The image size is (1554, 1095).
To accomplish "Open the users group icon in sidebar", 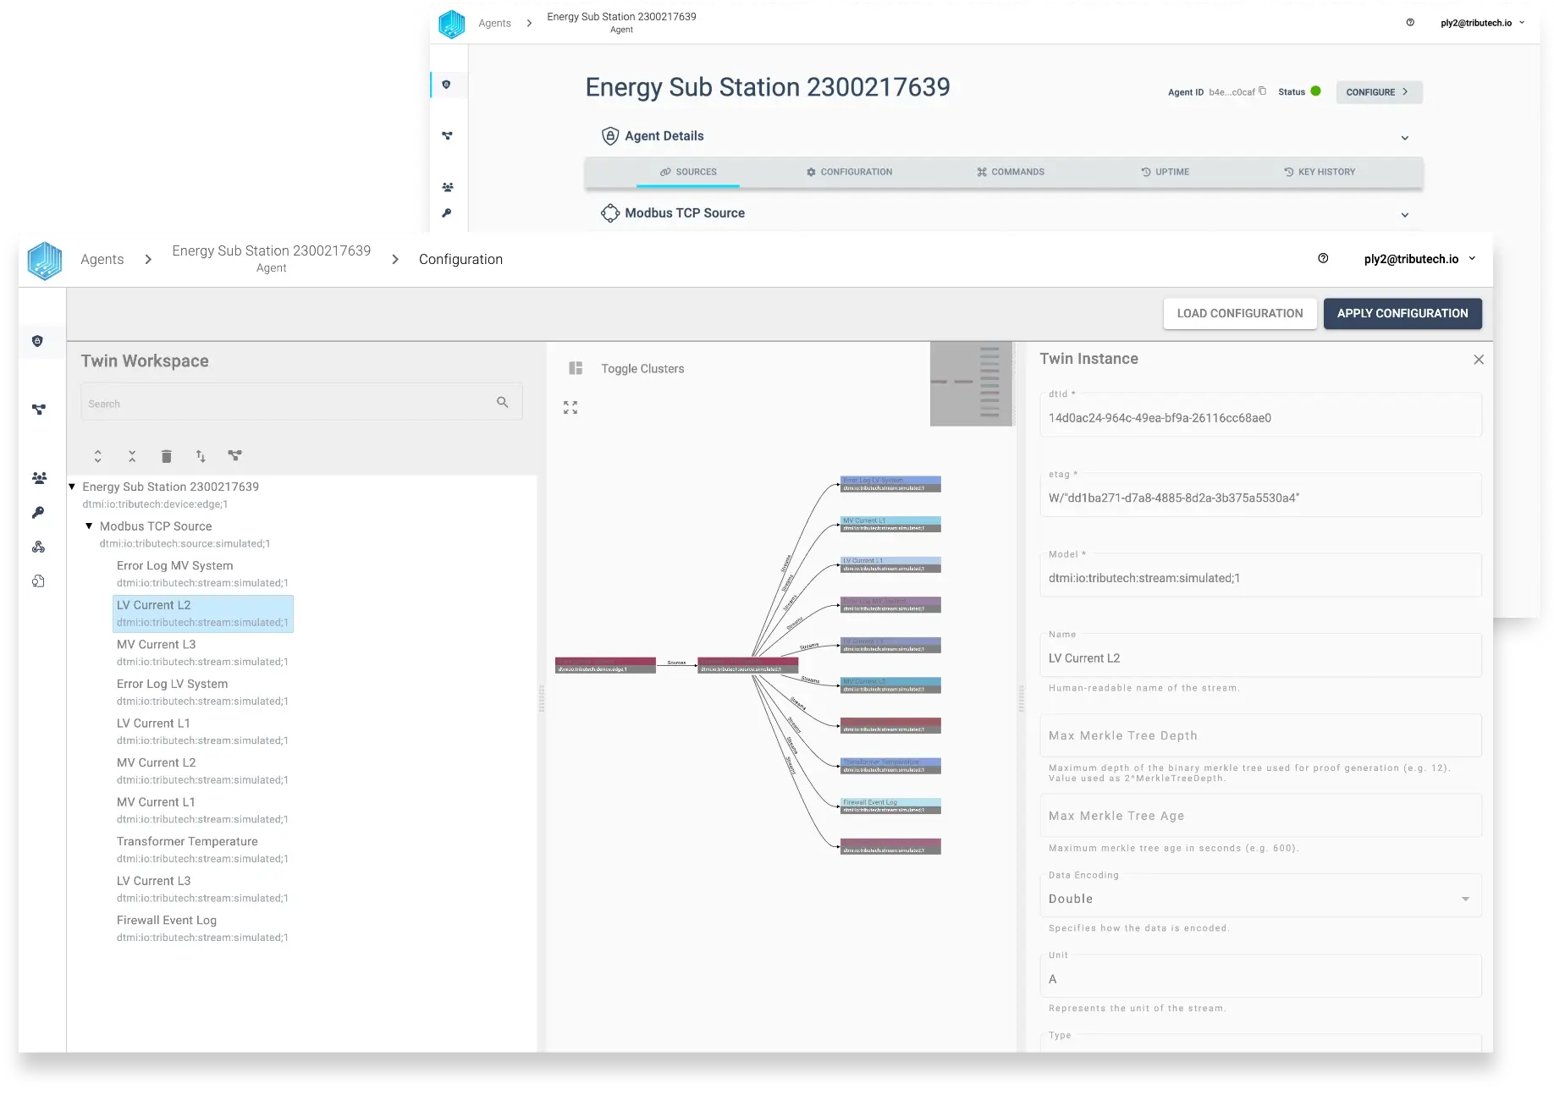I will (x=39, y=478).
